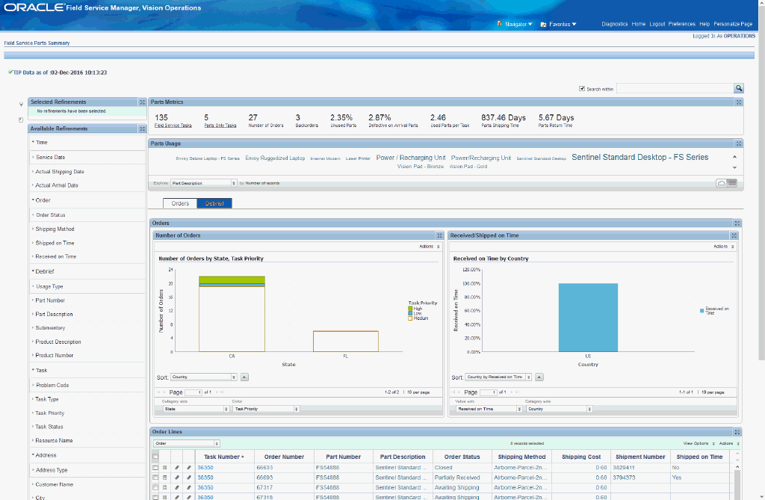
Task: Switch to the Orders tab
Action: pyautogui.click(x=180, y=203)
